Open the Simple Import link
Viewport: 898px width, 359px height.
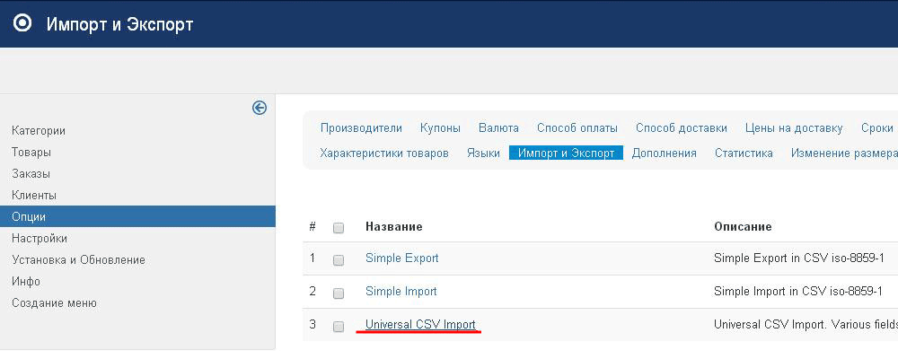click(x=401, y=292)
